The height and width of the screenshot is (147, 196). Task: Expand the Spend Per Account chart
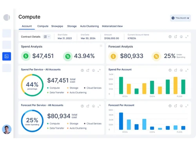187,70
